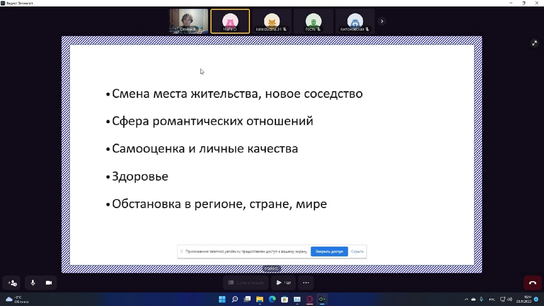Open File Explorer from the taskbar
Screen dimensions: 544x306
[260, 300]
